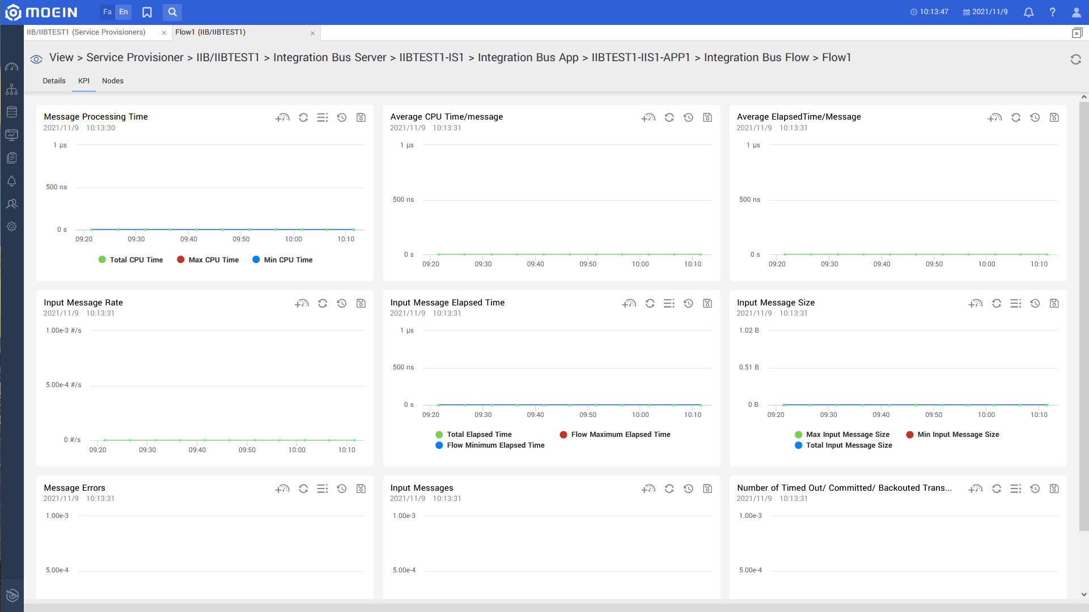The height and width of the screenshot is (612, 1089).
Task: Open the search icon in top bar
Action: pos(172,12)
